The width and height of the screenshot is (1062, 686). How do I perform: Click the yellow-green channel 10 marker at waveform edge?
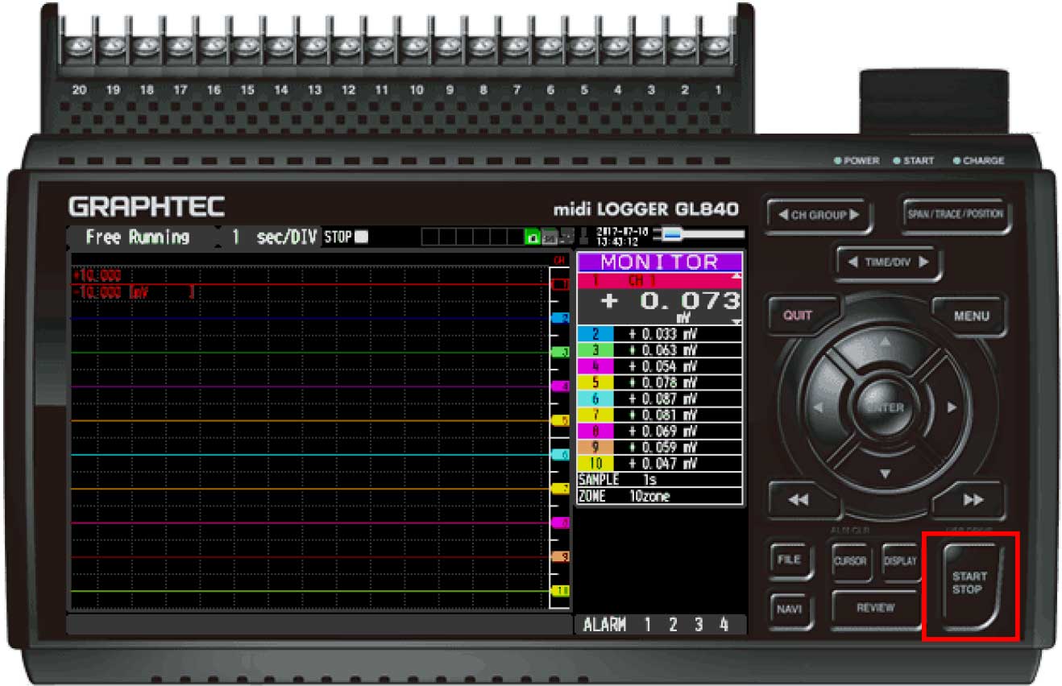pos(560,590)
